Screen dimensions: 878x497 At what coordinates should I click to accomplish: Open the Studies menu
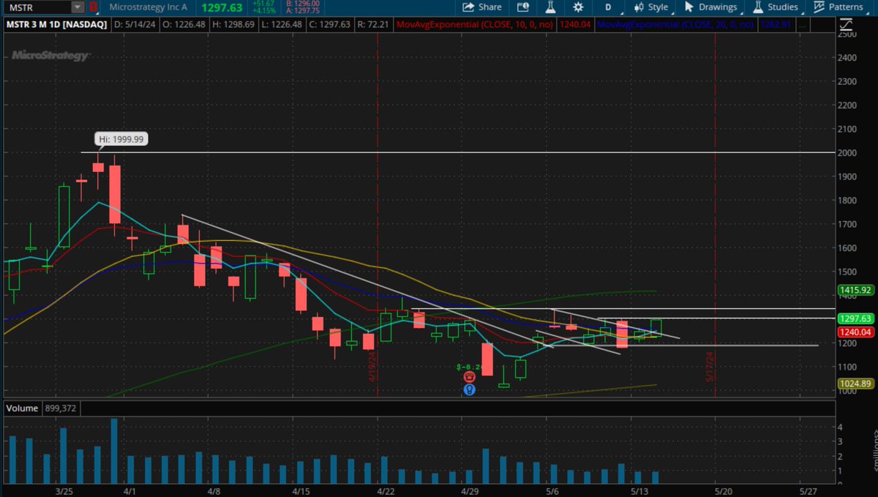776,7
